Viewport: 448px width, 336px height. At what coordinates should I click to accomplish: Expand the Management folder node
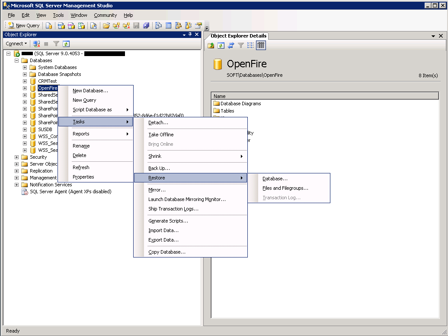coord(16,178)
